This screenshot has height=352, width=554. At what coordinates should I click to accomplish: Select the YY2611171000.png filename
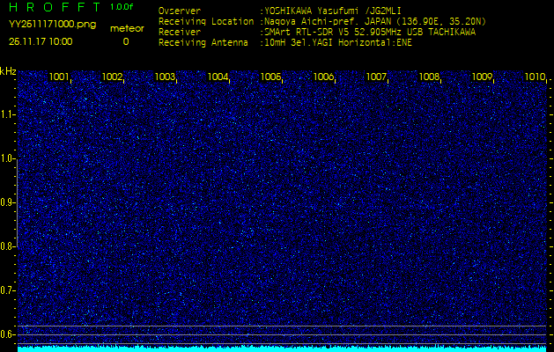coord(52,25)
